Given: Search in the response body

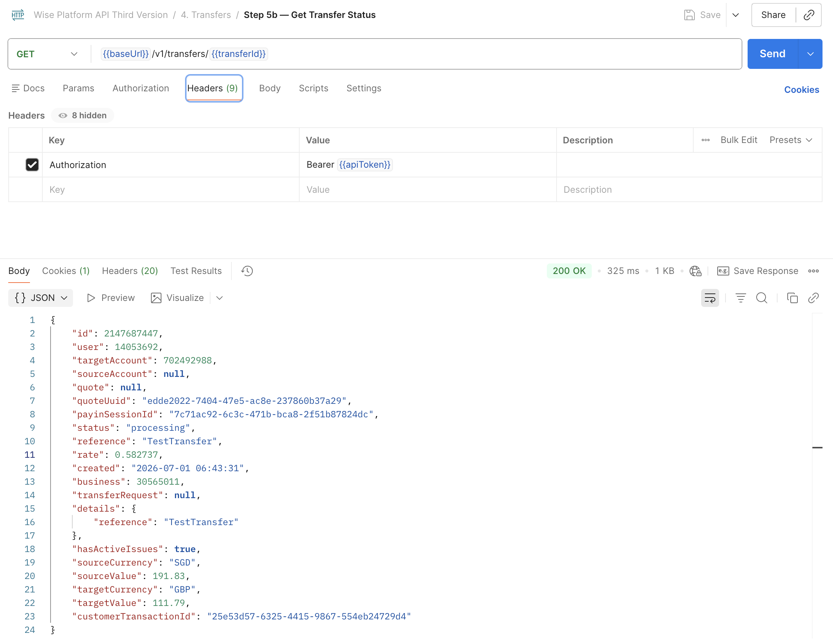Looking at the screenshot, I should click(761, 298).
